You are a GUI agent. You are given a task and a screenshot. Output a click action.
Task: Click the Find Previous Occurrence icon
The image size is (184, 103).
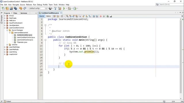click(70, 16)
